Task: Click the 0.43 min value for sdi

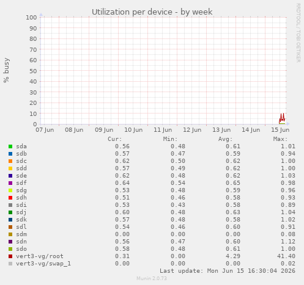Action: click(x=178, y=205)
